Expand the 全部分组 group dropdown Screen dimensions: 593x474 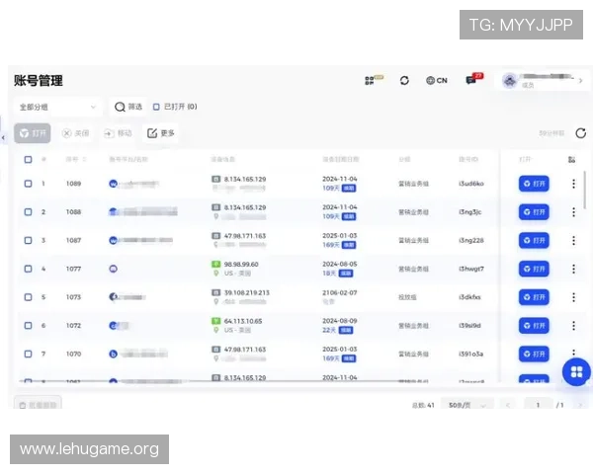click(57, 107)
